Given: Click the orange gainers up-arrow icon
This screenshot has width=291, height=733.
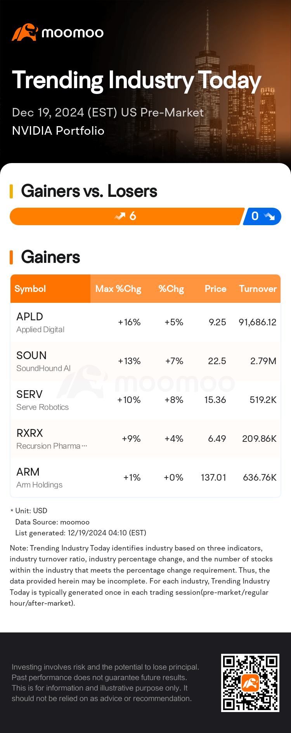Looking at the screenshot, I should tap(120, 216).
